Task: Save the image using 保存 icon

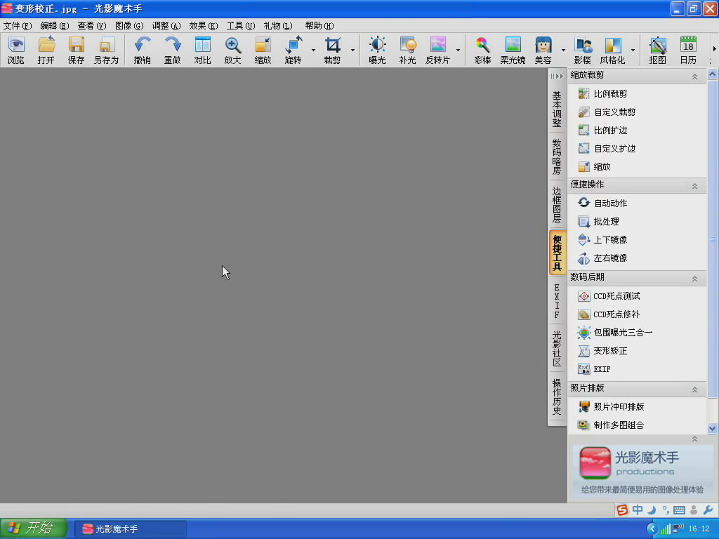Action: click(x=76, y=50)
